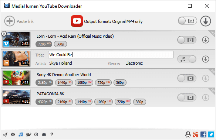Download the Sony 4K Demo video
The image size is (216, 140).
click(x=206, y=78)
